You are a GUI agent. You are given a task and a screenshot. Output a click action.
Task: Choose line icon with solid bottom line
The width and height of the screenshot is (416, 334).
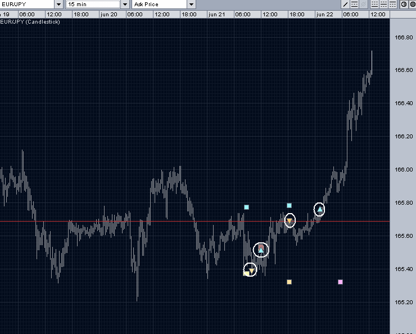point(374,4)
